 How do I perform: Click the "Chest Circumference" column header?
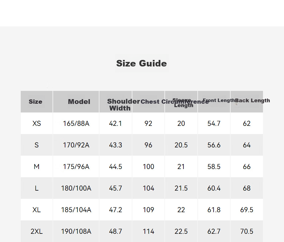175,102
